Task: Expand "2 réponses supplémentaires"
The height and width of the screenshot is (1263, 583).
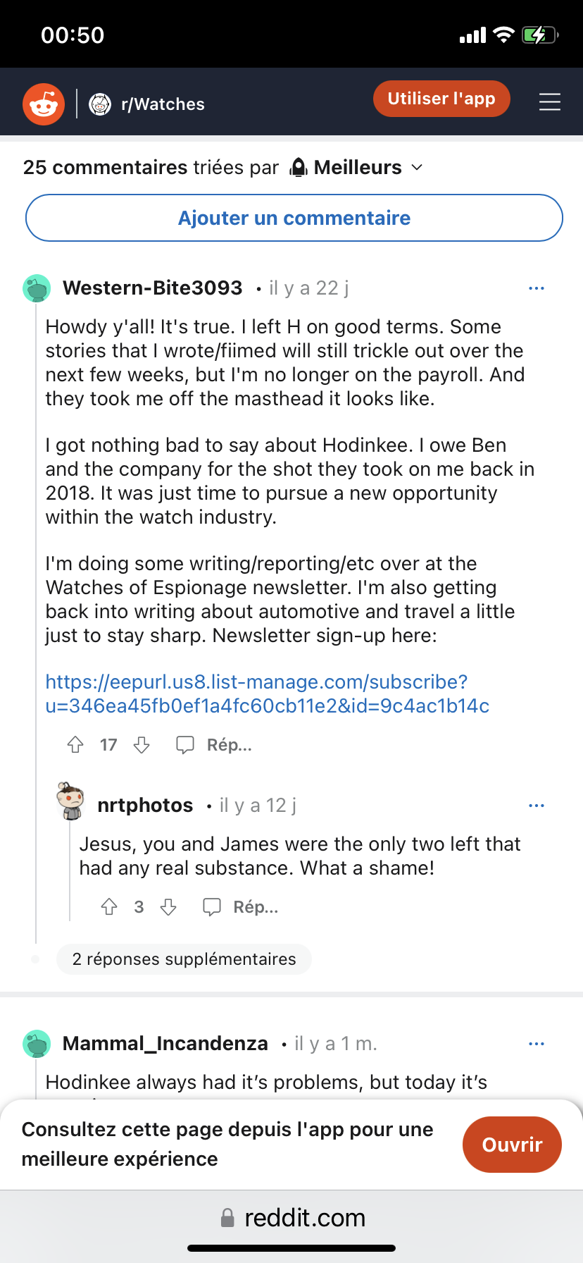Action: [184, 959]
